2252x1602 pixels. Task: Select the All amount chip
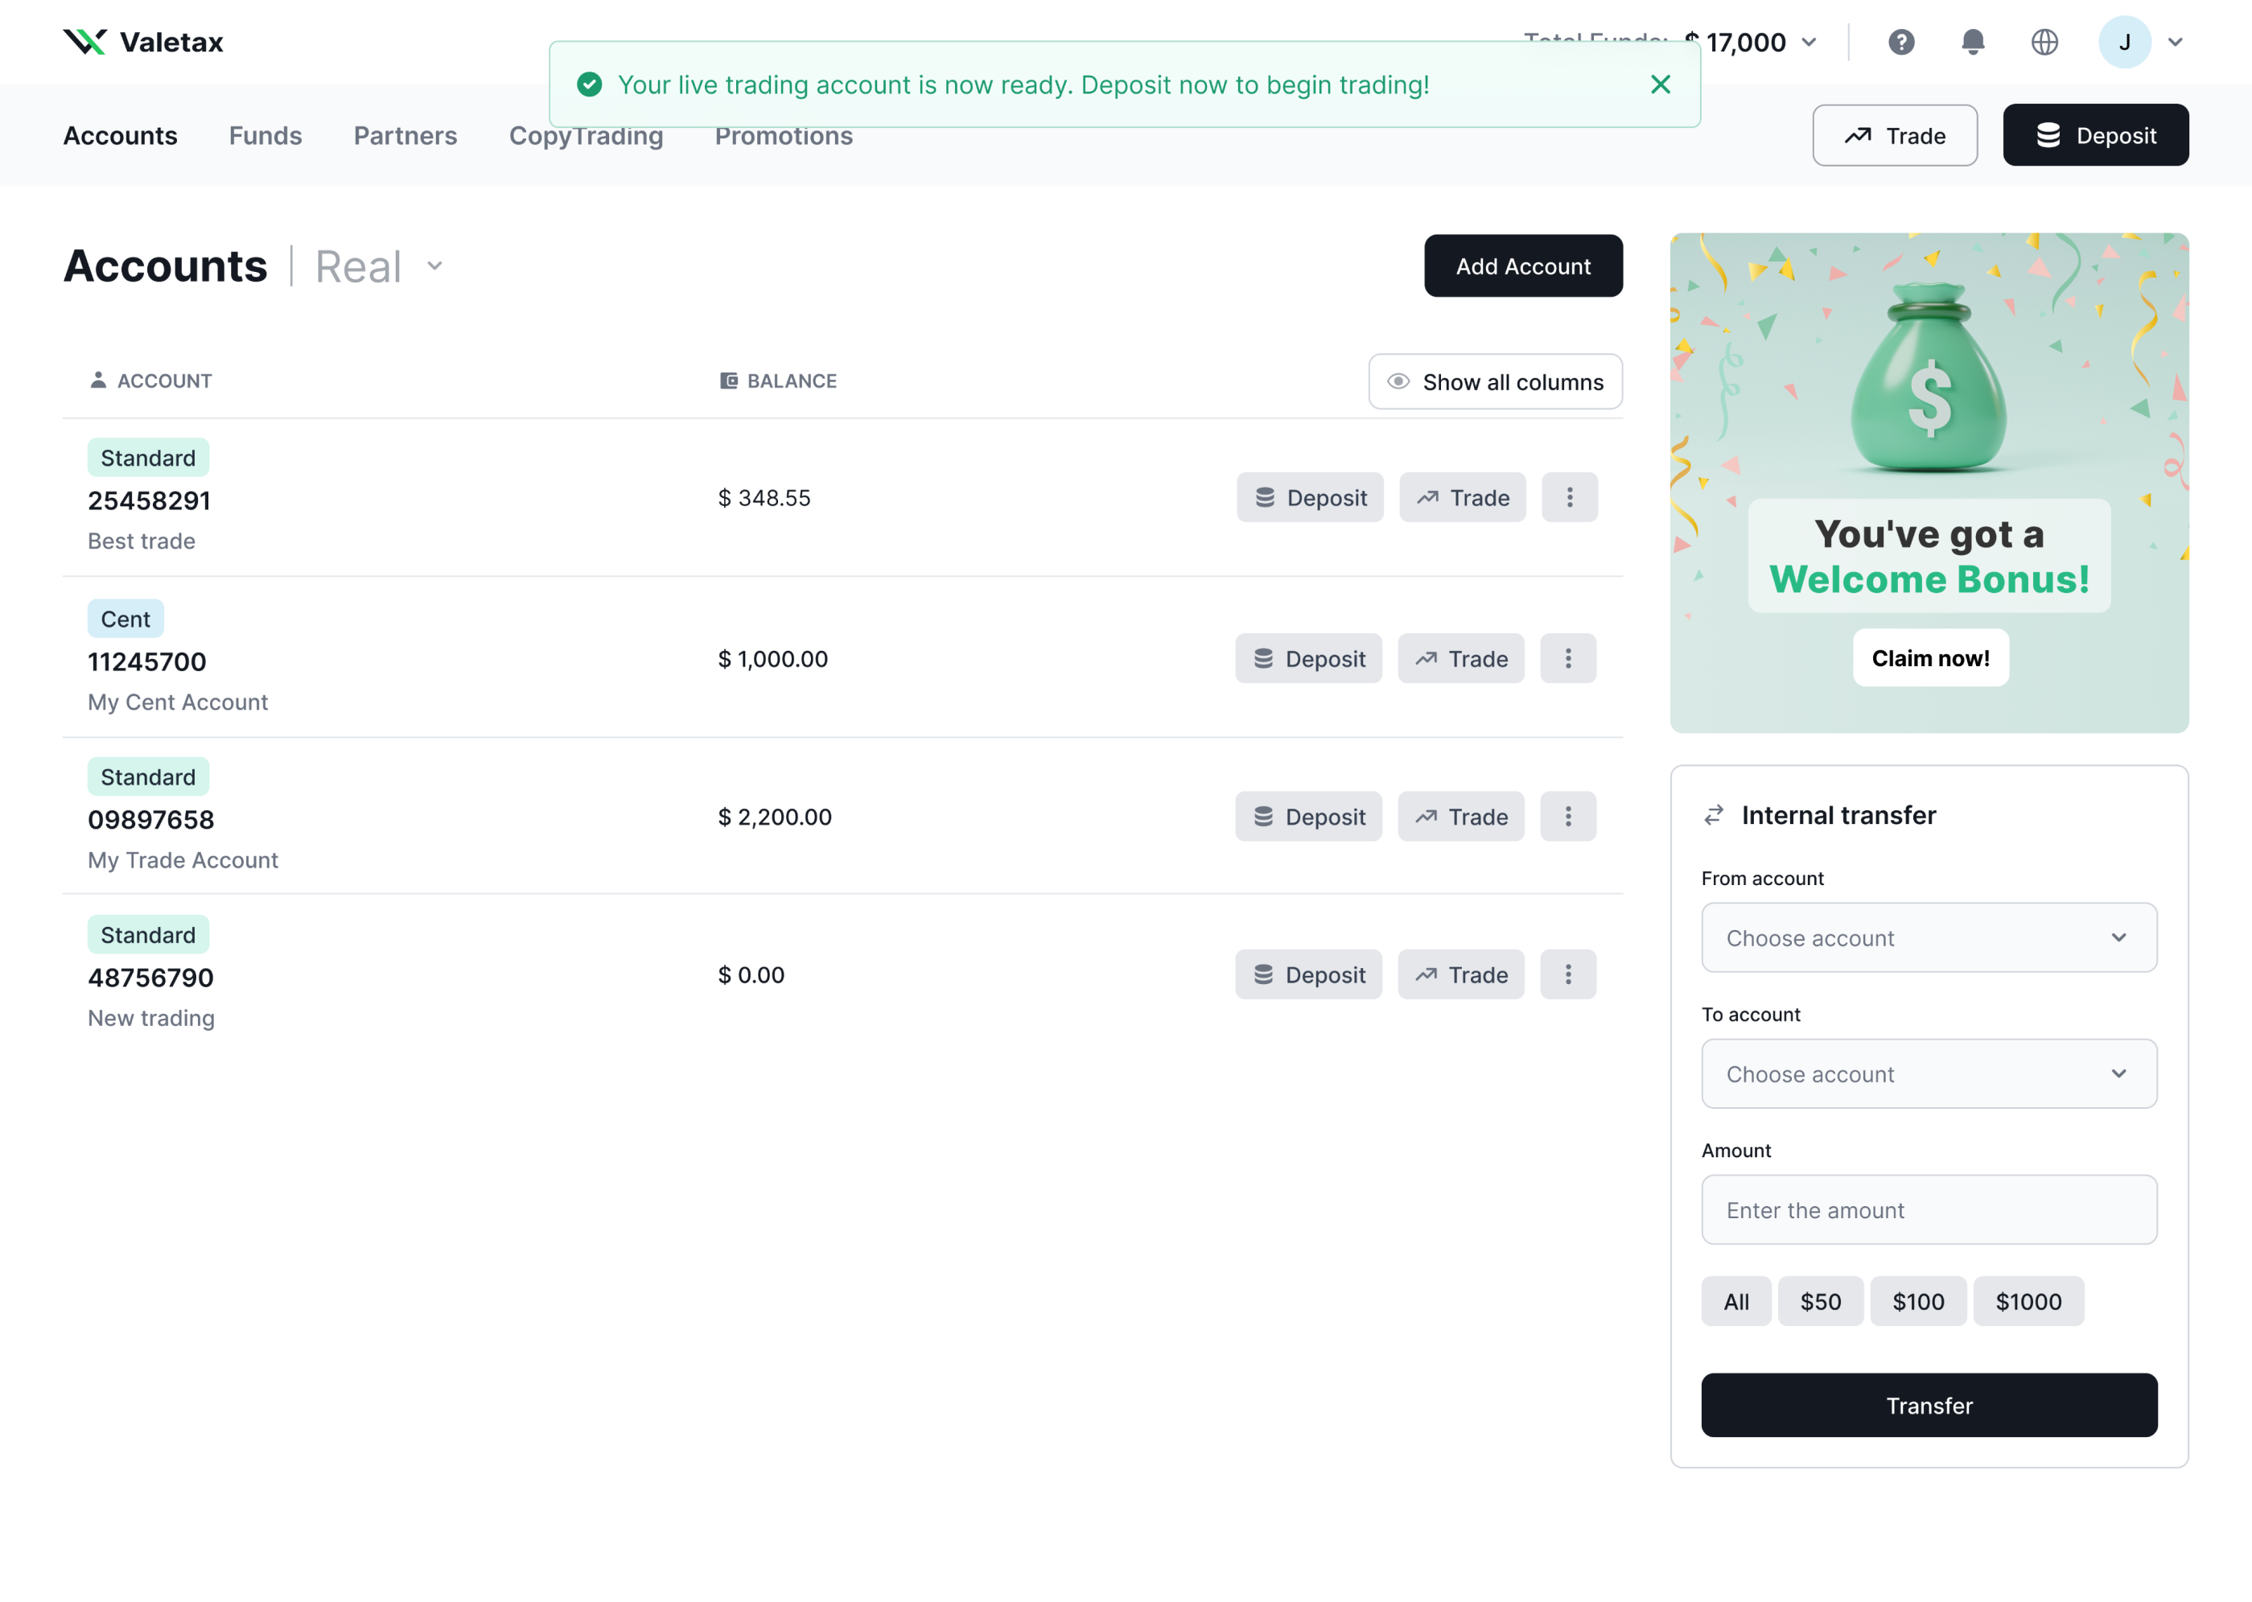[x=1735, y=1301]
